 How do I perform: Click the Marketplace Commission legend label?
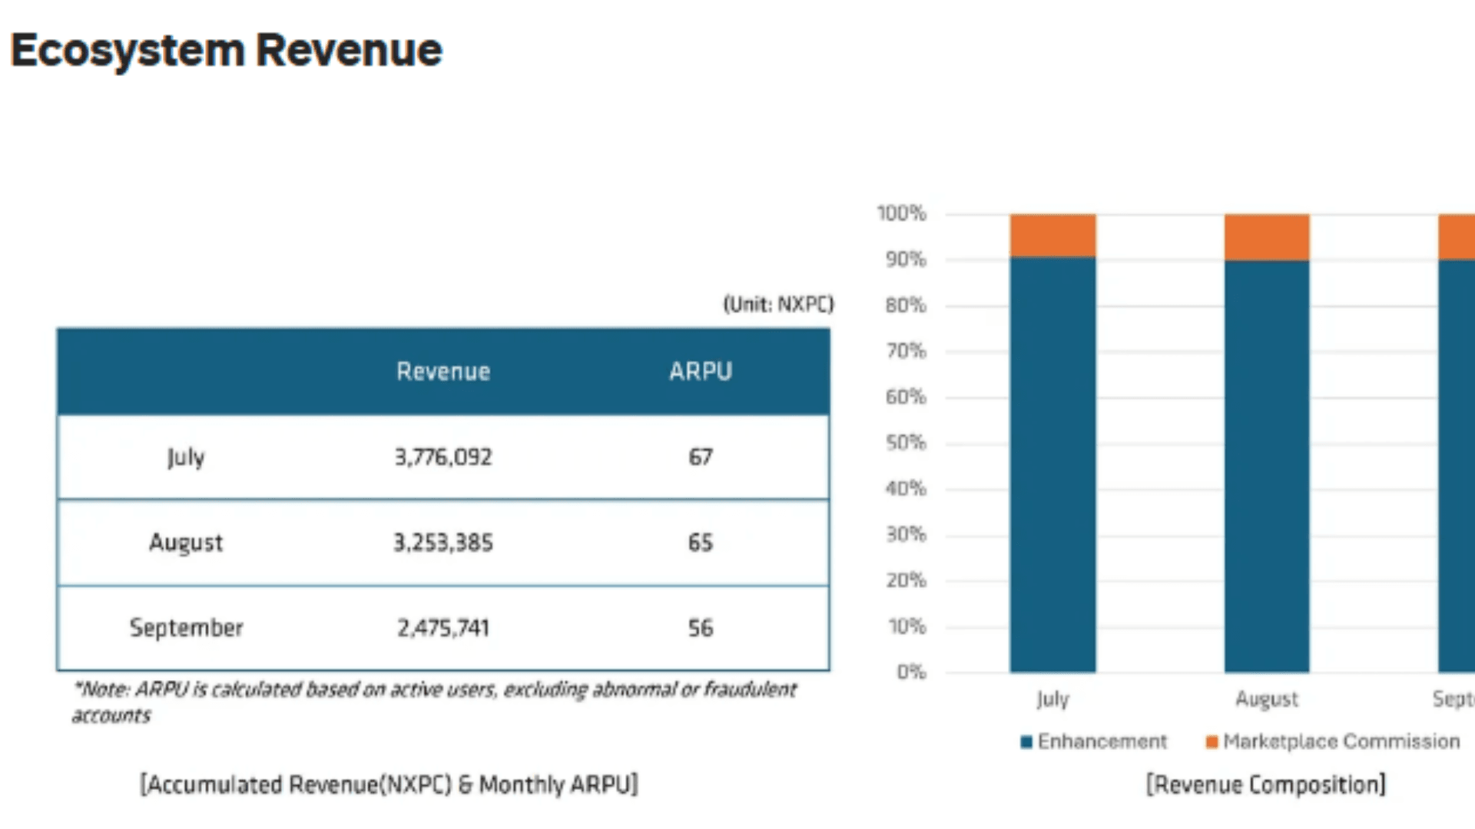tap(1341, 741)
